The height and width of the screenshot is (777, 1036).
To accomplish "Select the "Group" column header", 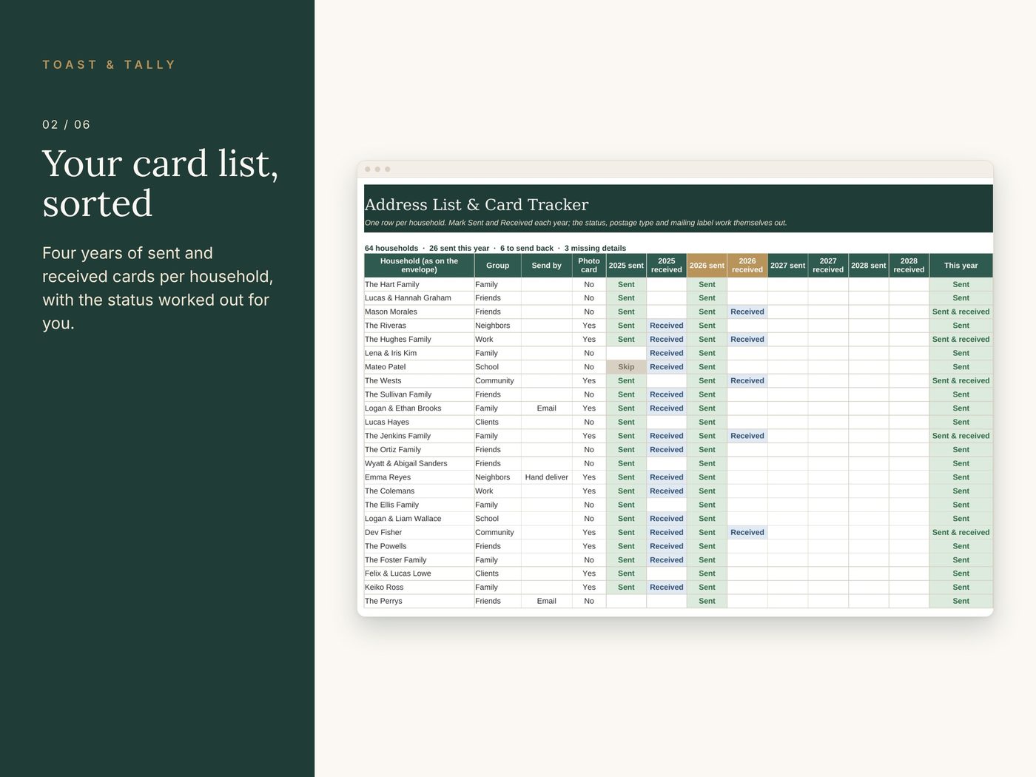I will click(x=497, y=266).
